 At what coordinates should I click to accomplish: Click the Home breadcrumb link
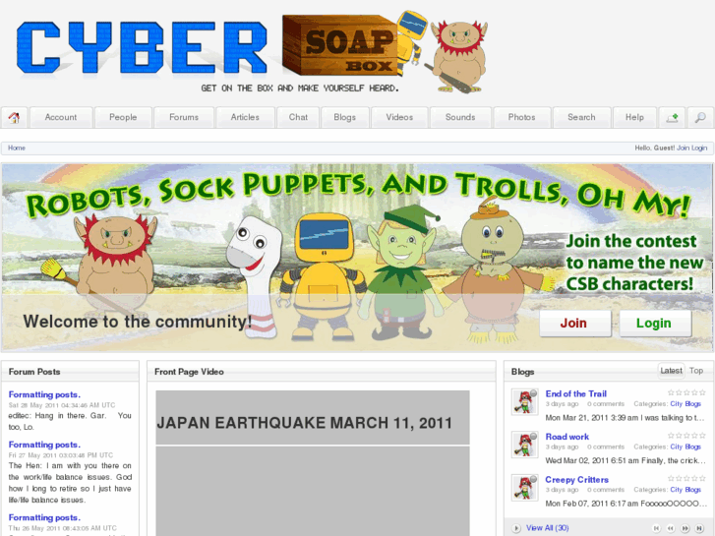coord(17,148)
